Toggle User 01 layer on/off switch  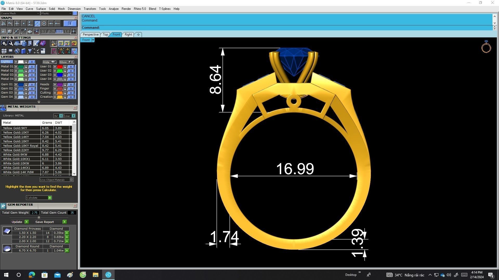71,67
